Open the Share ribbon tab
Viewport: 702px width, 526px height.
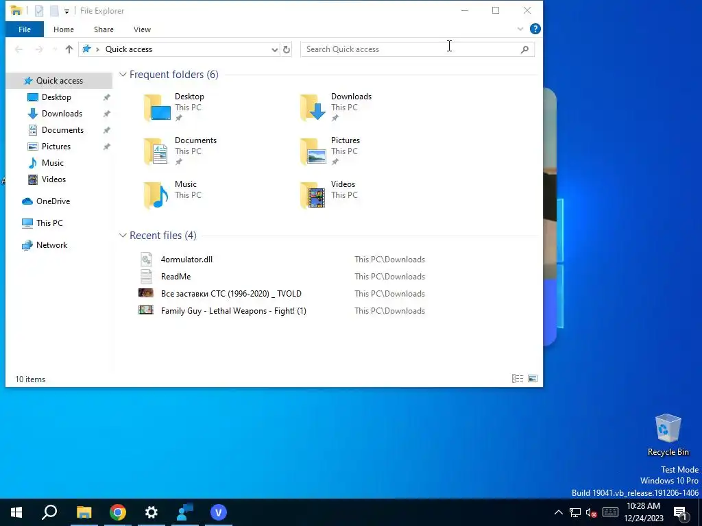click(x=104, y=29)
